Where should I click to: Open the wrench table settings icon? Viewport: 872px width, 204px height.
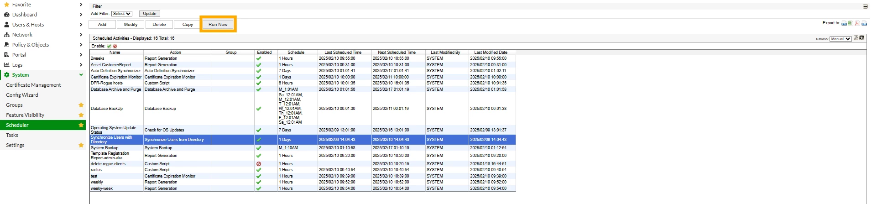[x=856, y=38]
